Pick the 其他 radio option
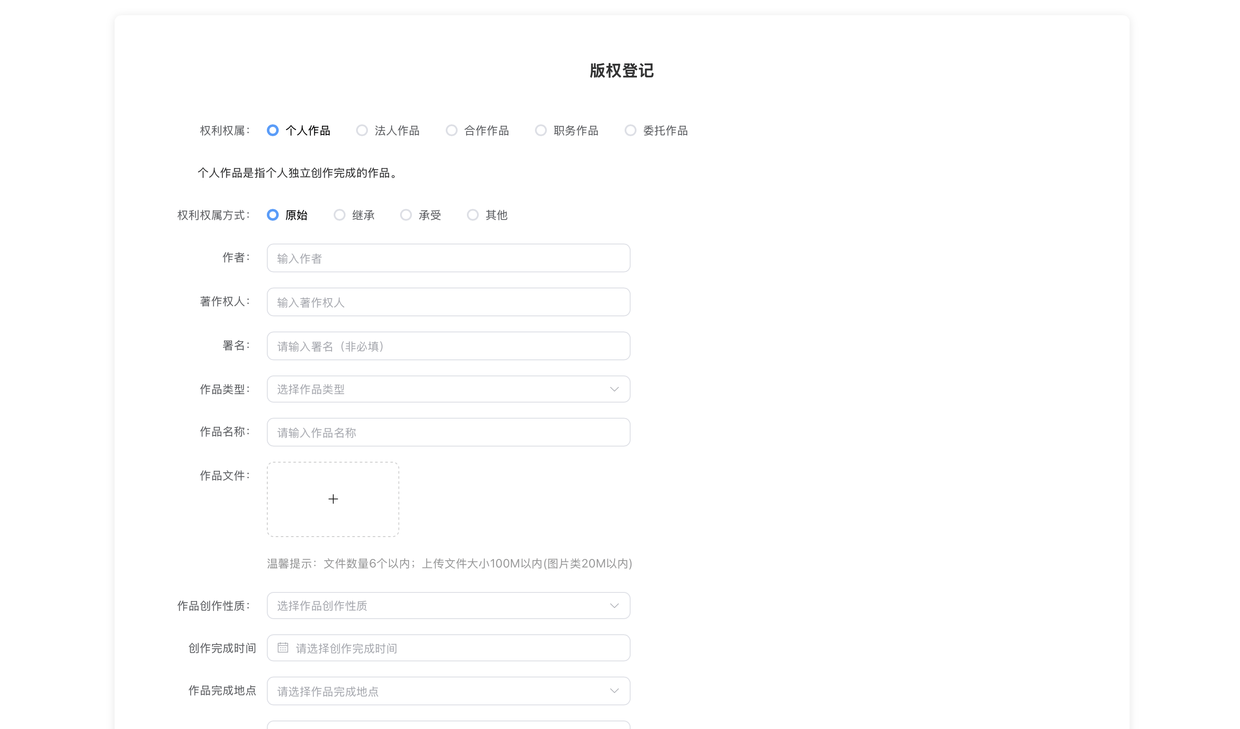Image resolution: width=1240 pixels, height=729 pixels. coord(473,215)
